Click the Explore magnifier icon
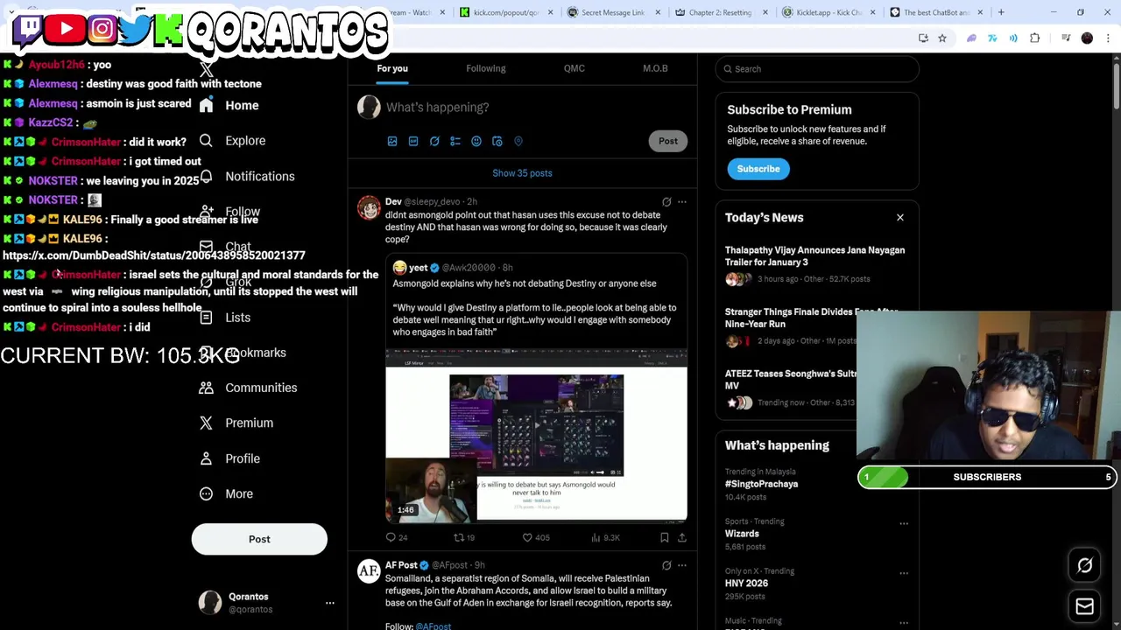 tap(206, 140)
